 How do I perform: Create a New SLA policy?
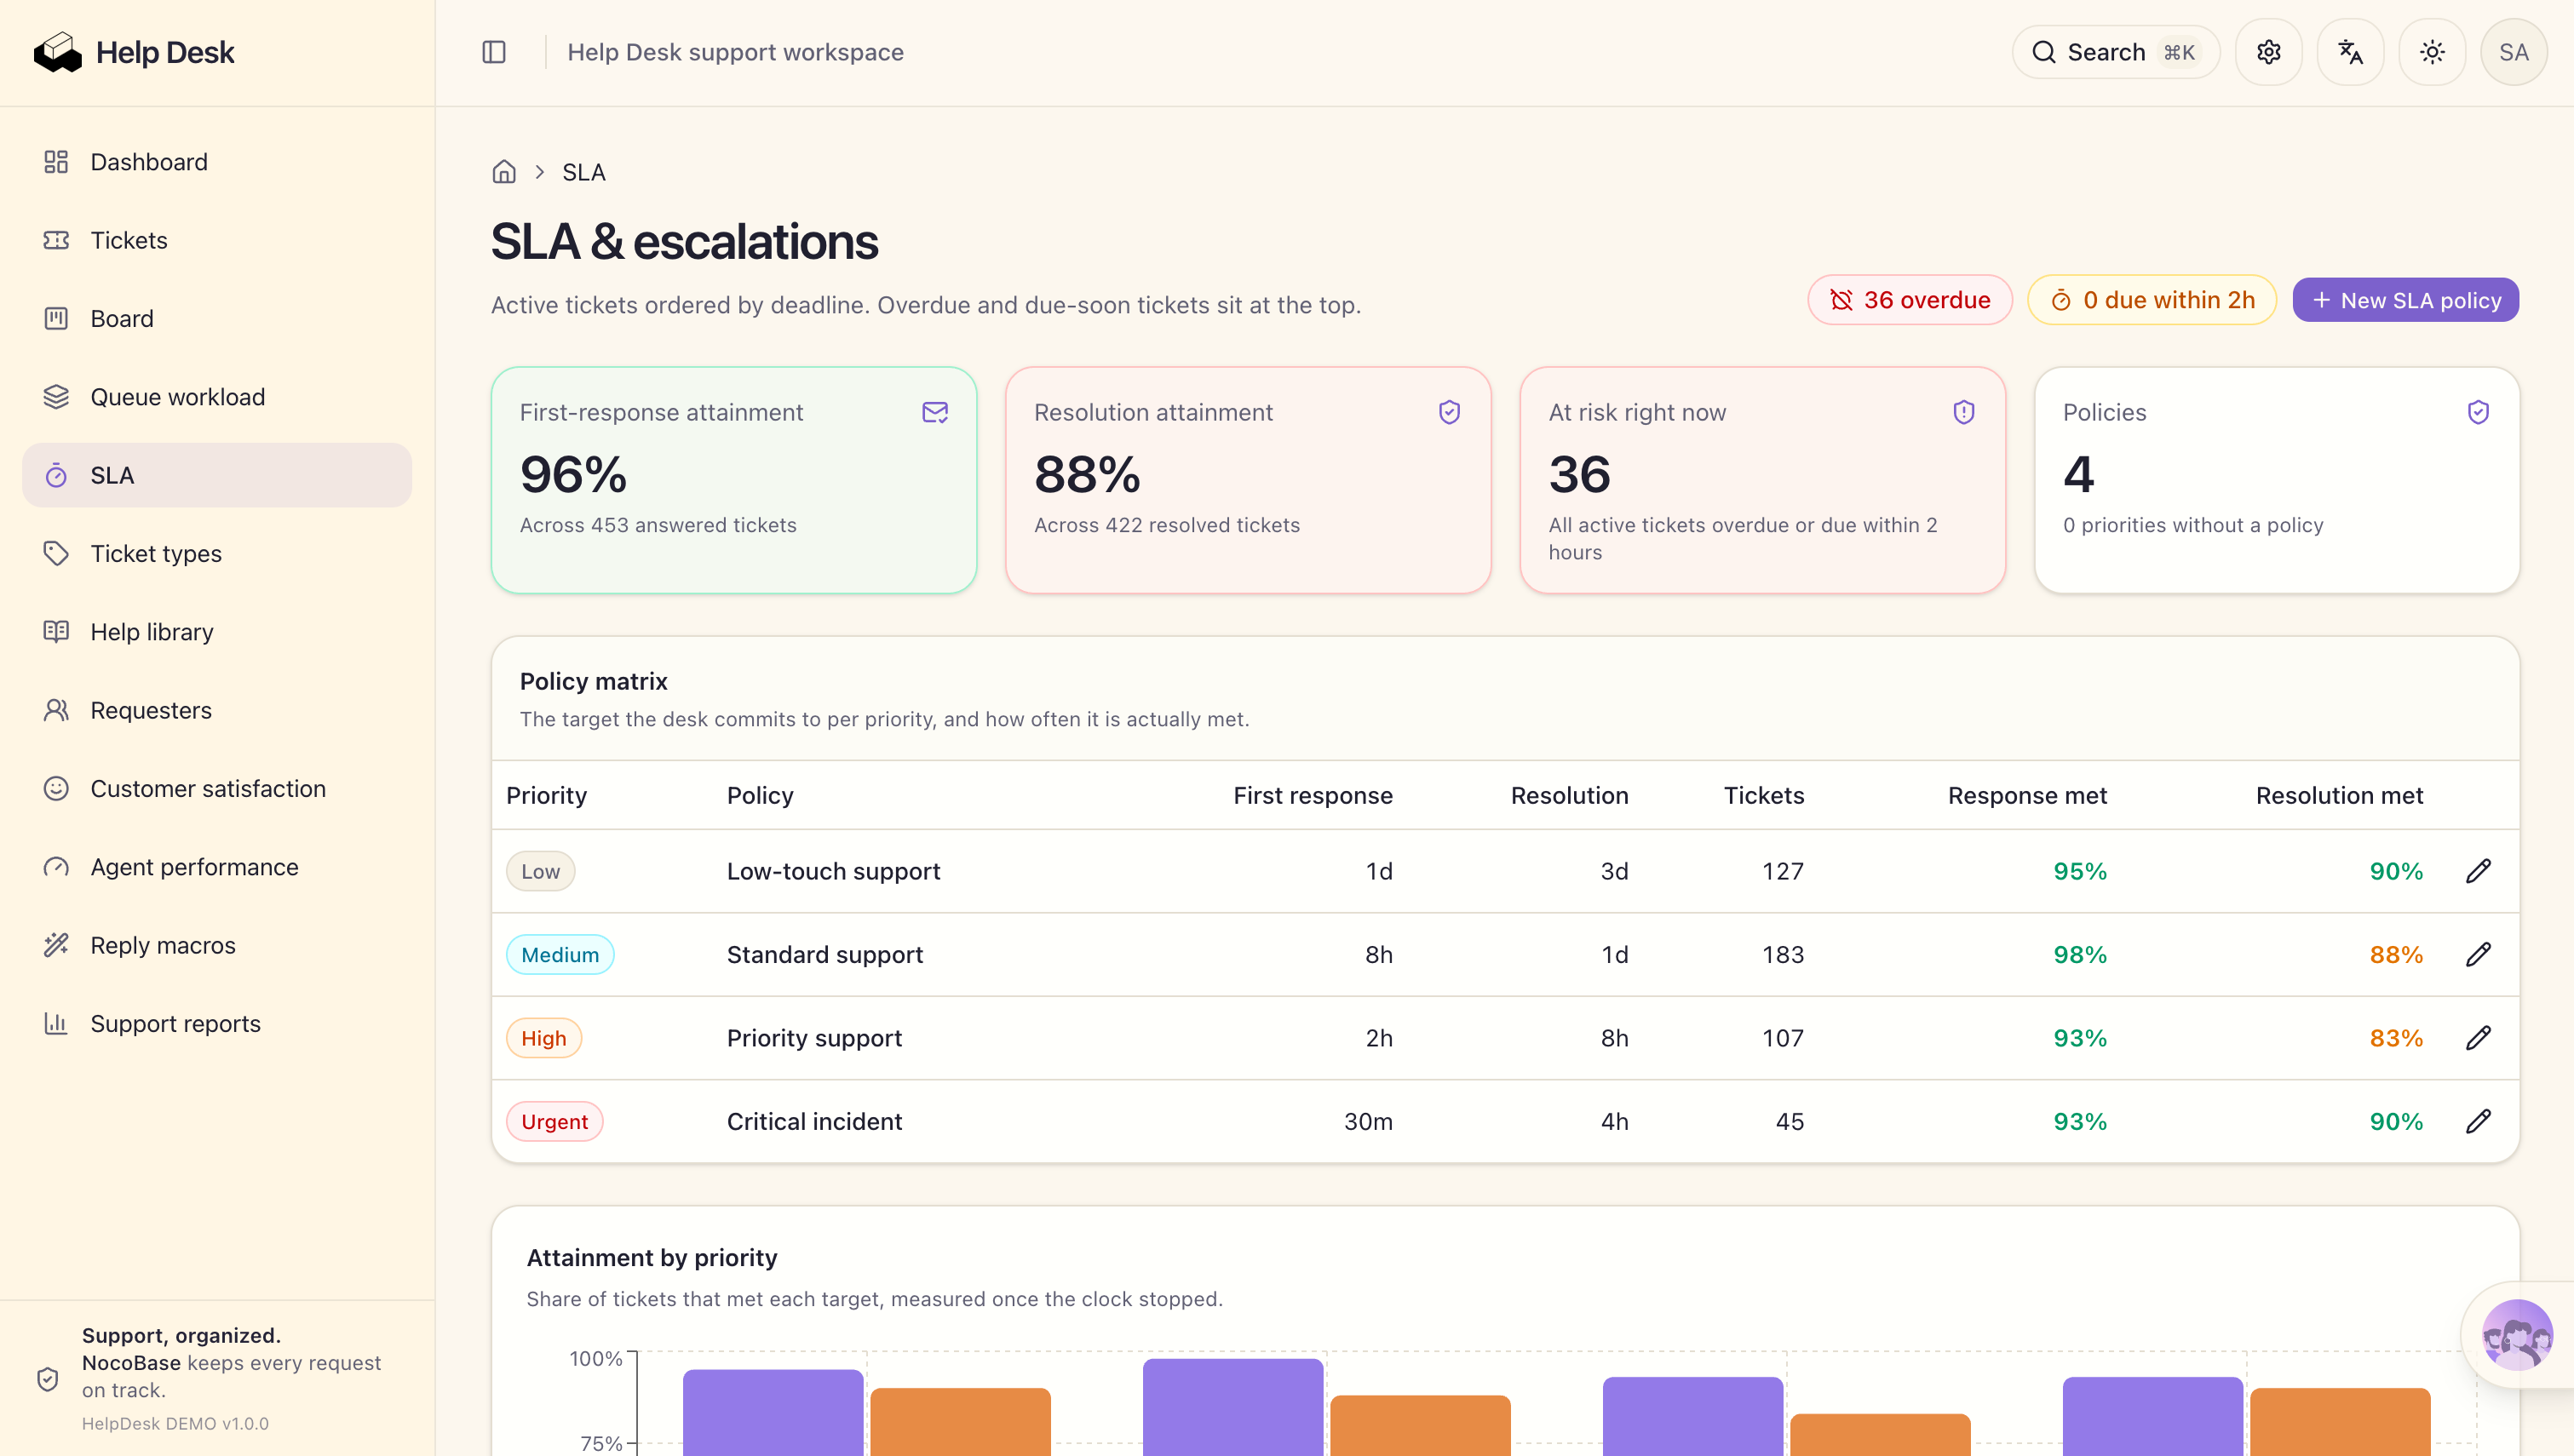coord(2405,300)
